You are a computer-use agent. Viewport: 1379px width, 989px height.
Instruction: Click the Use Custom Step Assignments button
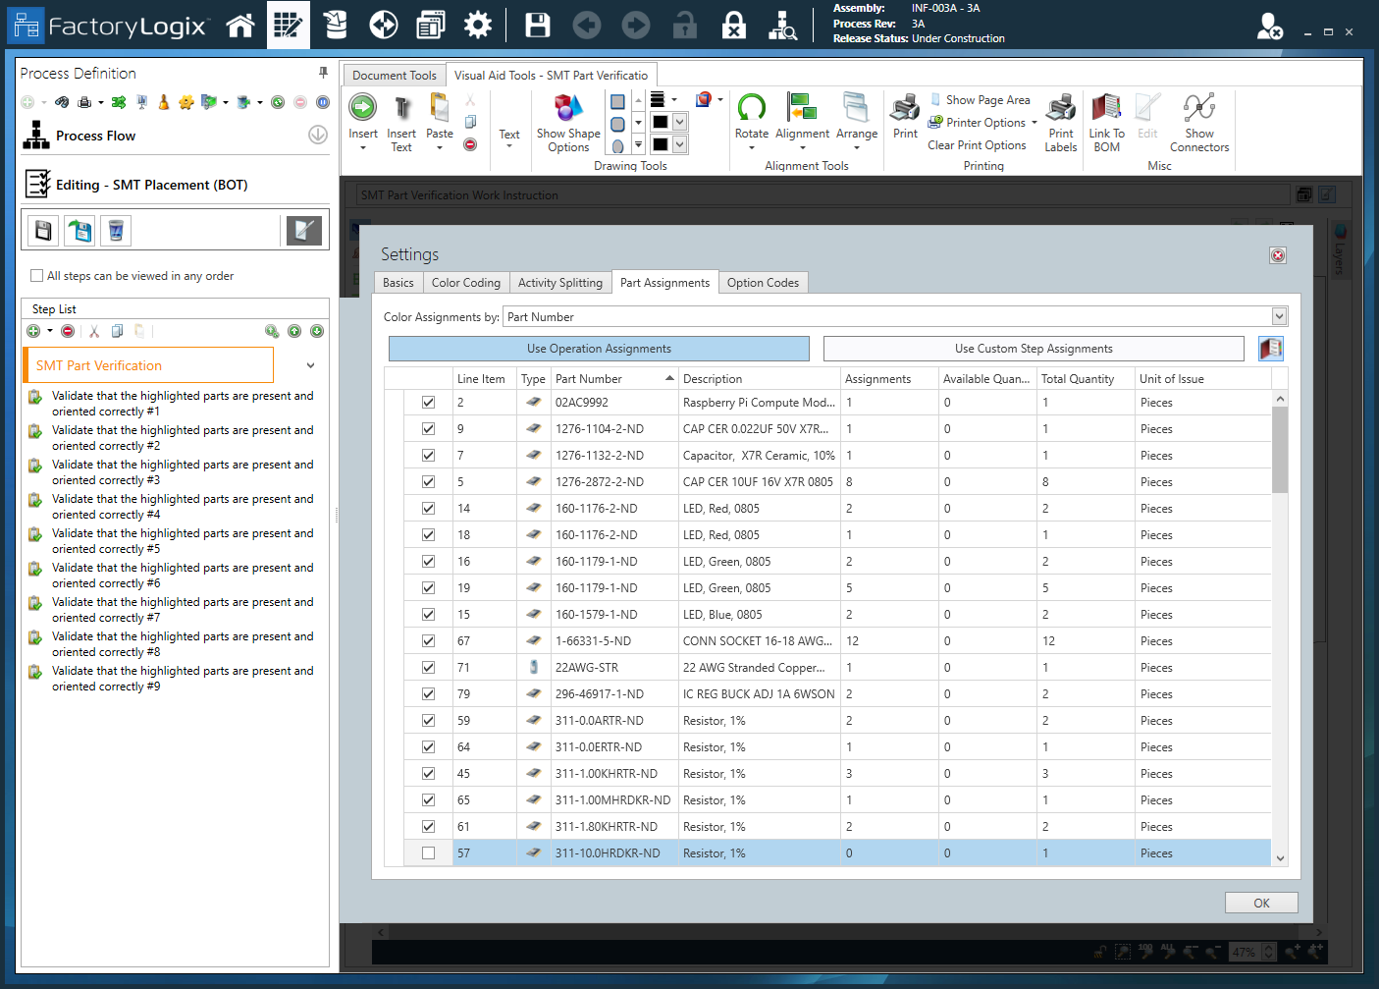1034,348
